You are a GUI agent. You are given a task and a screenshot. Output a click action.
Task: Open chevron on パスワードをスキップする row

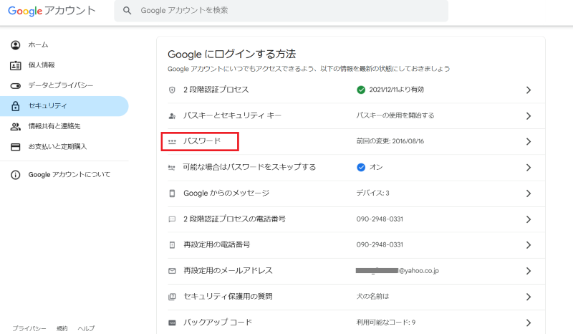(529, 168)
